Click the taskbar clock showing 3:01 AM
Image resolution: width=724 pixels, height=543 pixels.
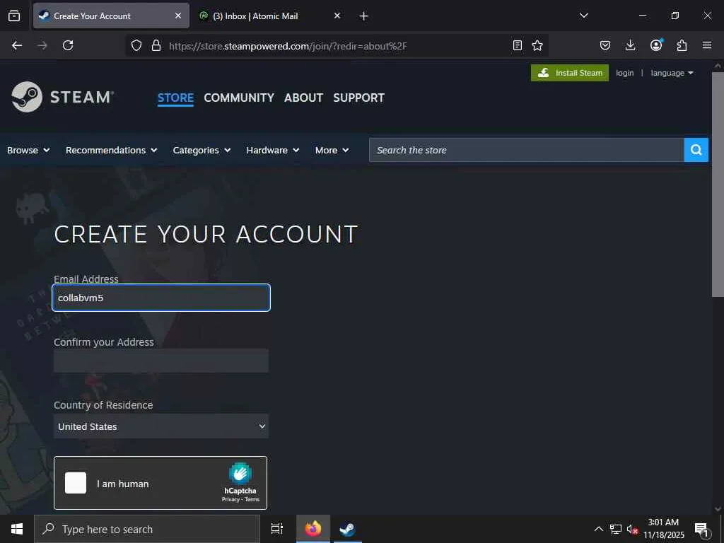coord(663,529)
